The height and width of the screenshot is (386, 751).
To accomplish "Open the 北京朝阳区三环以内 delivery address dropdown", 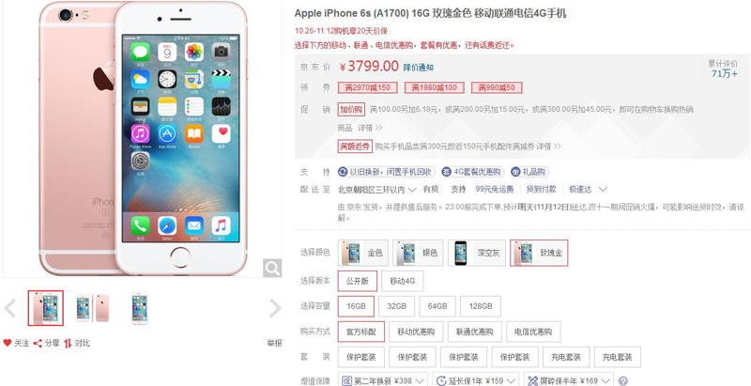I will tap(377, 190).
